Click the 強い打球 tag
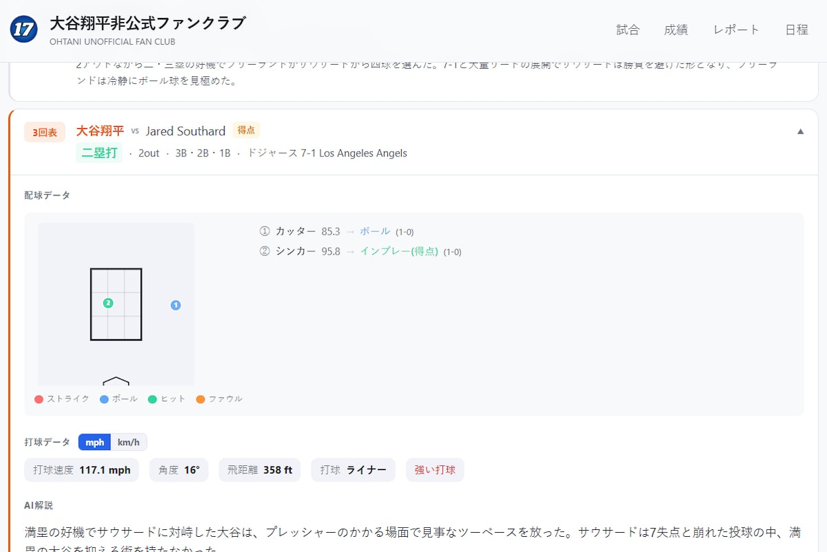The height and width of the screenshot is (552, 827). click(435, 470)
